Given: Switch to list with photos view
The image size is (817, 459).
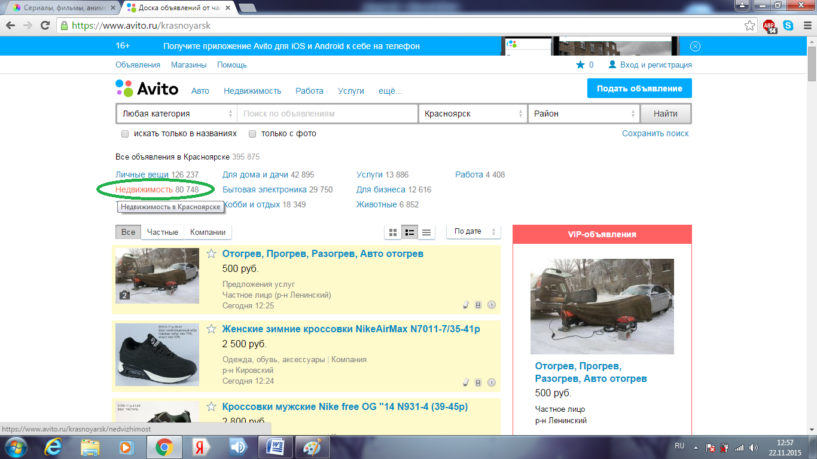Looking at the screenshot, I should pyautogui.click(x=410, y=232).
